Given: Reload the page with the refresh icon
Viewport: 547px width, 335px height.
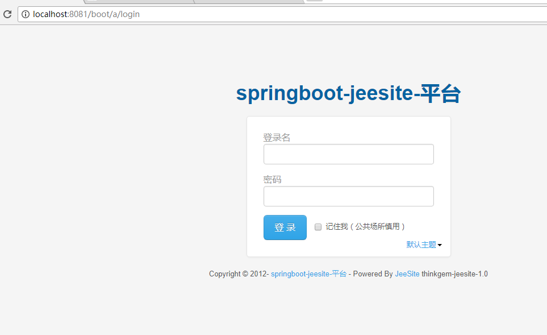Looking at the screenshot, I should click(x=7, y=14).
